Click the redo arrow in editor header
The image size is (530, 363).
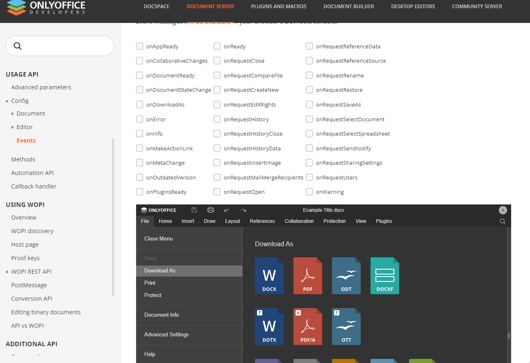(243, 210)
